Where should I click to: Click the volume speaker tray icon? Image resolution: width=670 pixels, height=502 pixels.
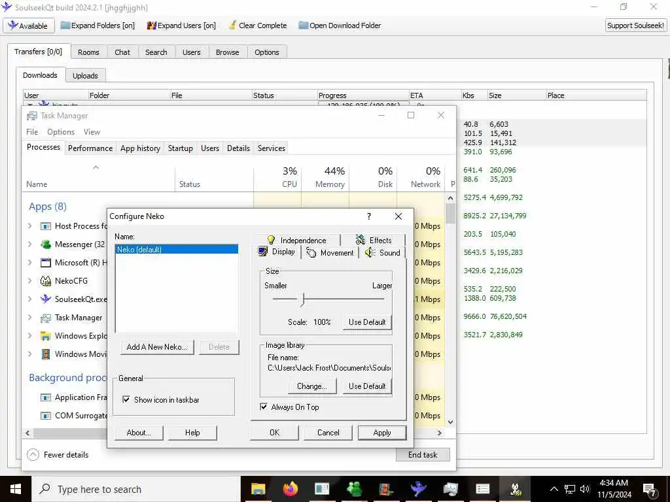[x=585, y=489]
